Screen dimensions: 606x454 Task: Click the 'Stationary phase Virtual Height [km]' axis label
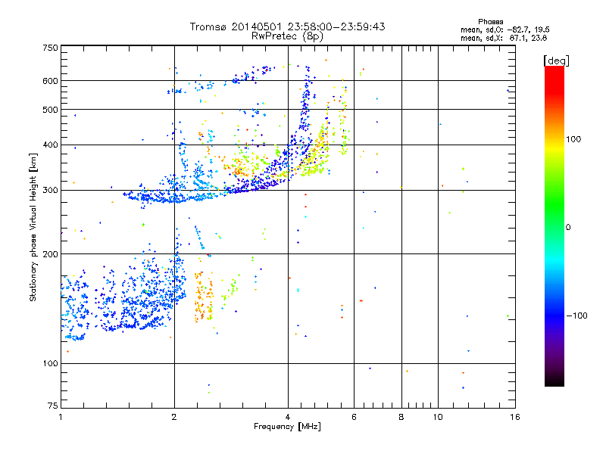pos(33,228)
